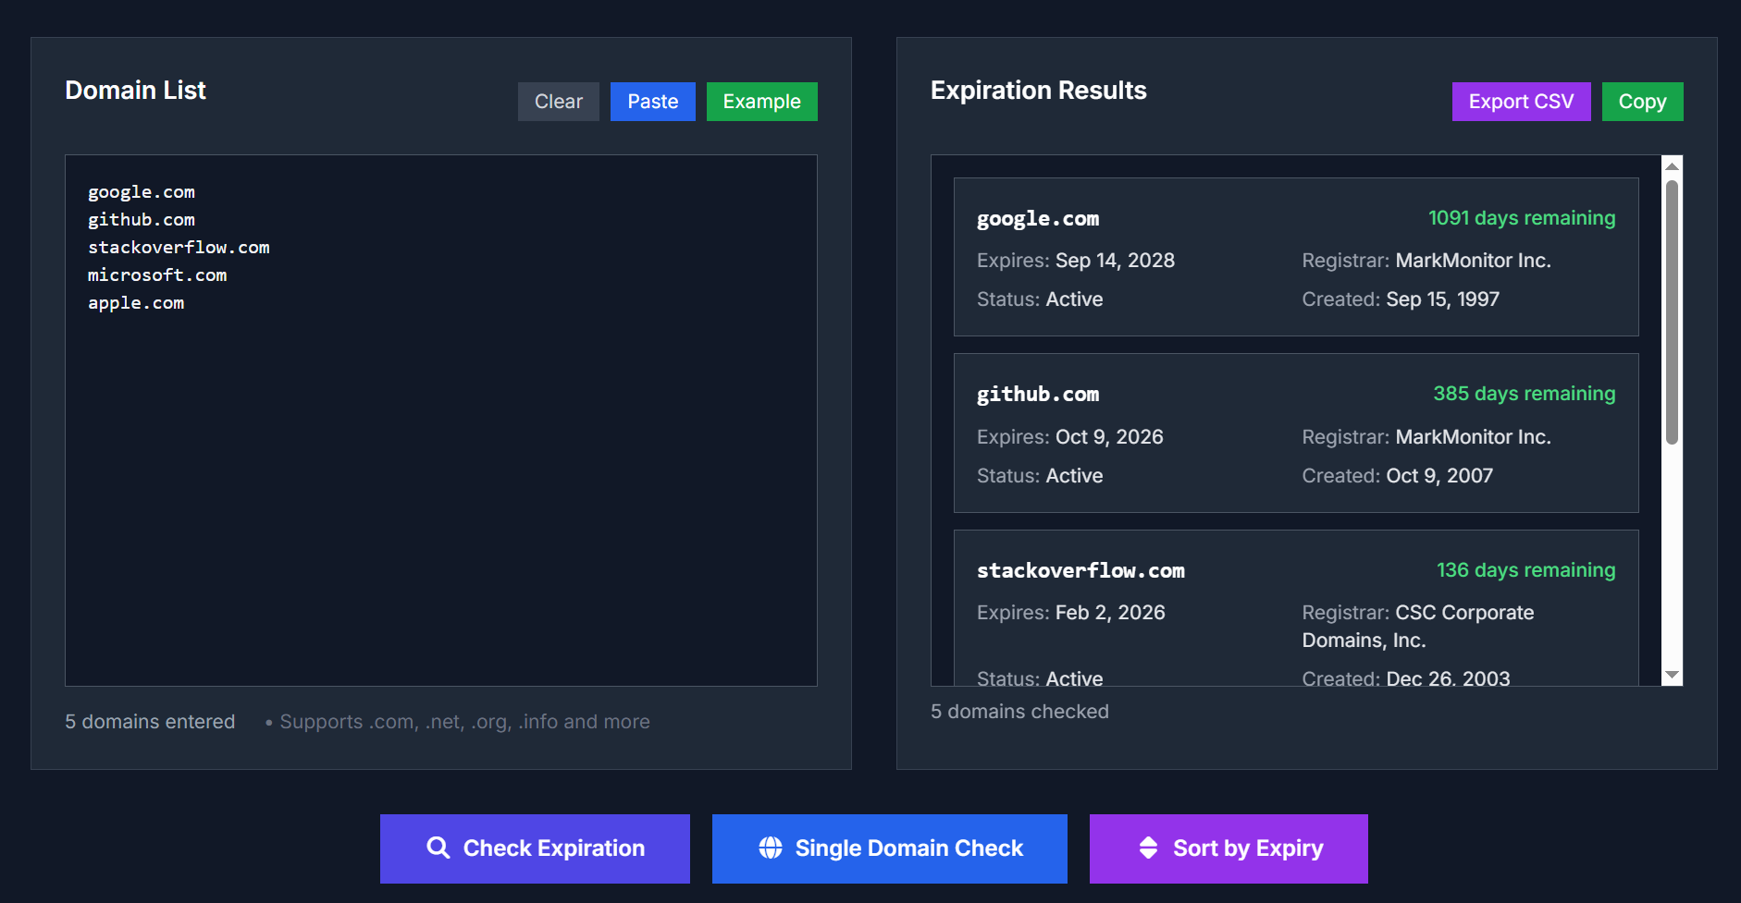
Task: Click the stackoverflow.com line in domain list
Action: (x=179, y=248)
